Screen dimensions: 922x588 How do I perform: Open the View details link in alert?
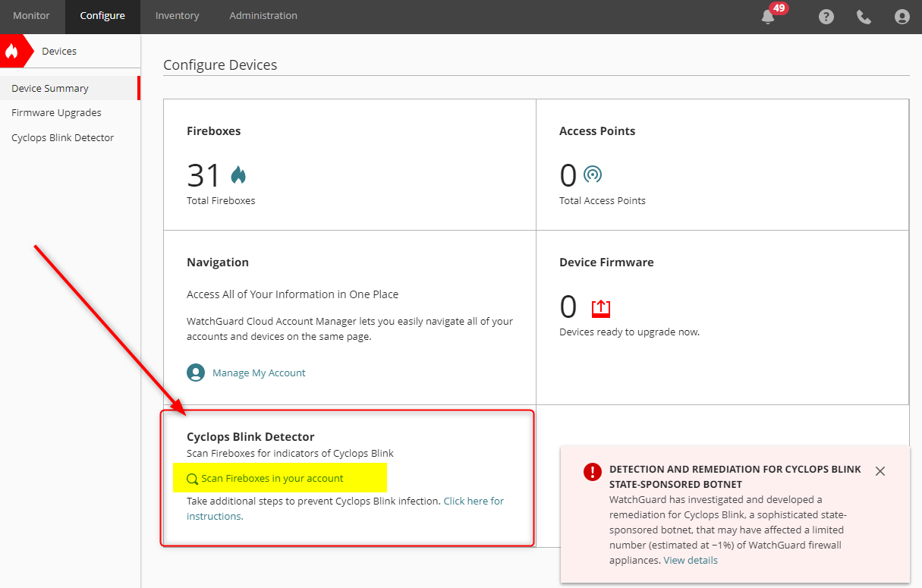(x=690, y=561)
